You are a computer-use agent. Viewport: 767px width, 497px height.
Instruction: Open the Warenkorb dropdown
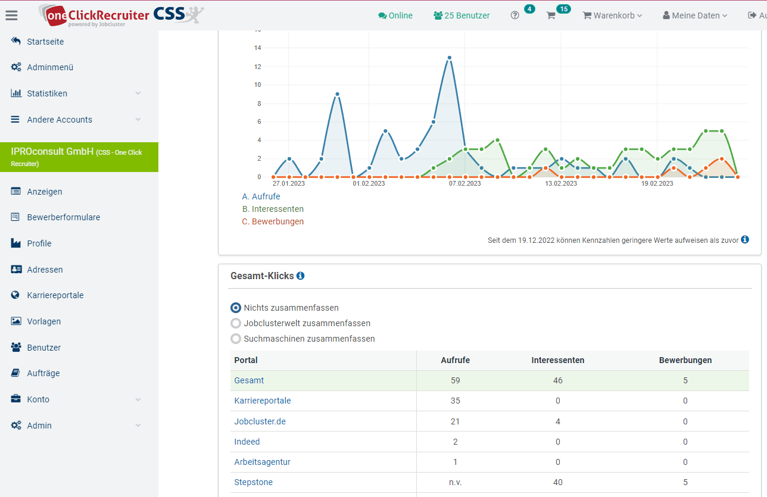tap(612, 15)
